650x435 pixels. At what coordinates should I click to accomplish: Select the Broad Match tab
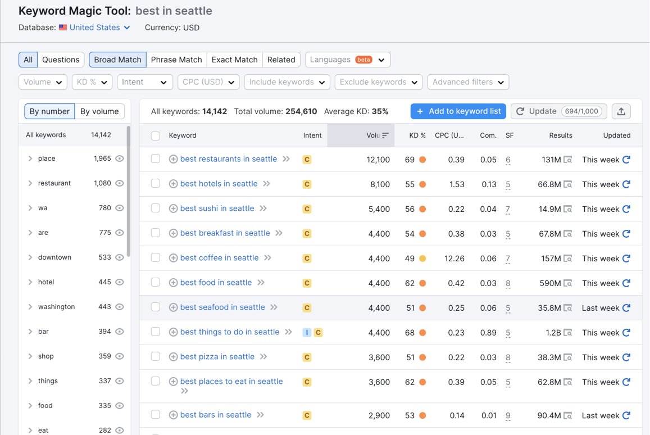pos(118,60)
